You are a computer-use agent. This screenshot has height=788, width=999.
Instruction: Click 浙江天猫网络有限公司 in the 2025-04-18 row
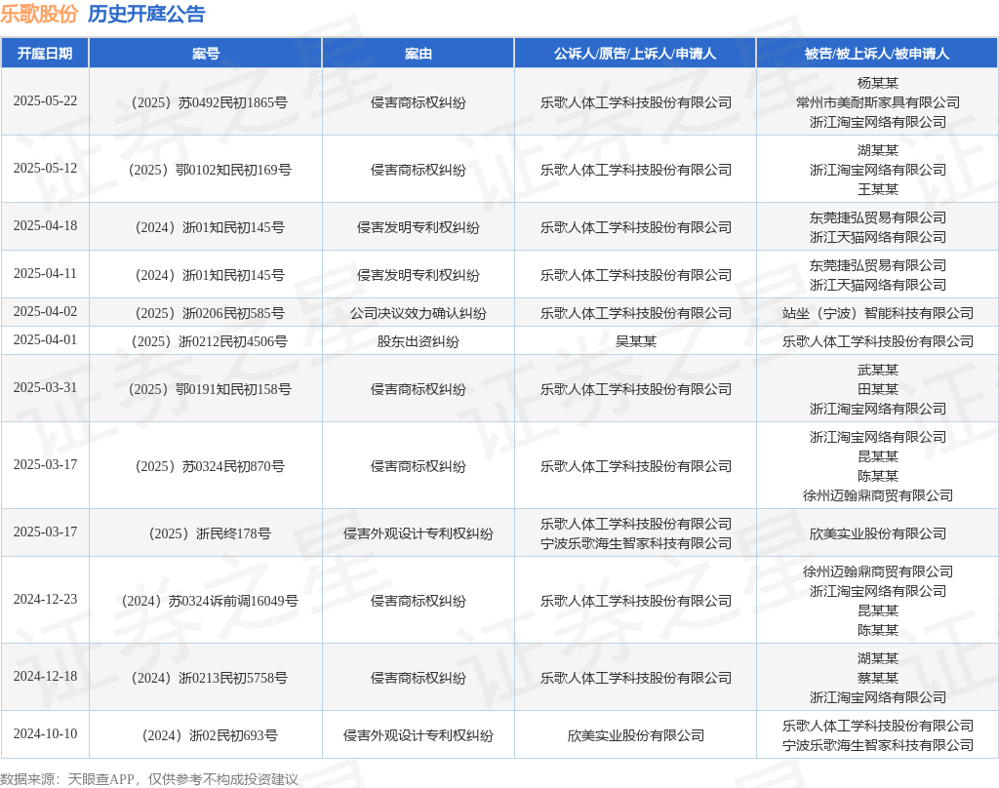click(x=878, y=237)
